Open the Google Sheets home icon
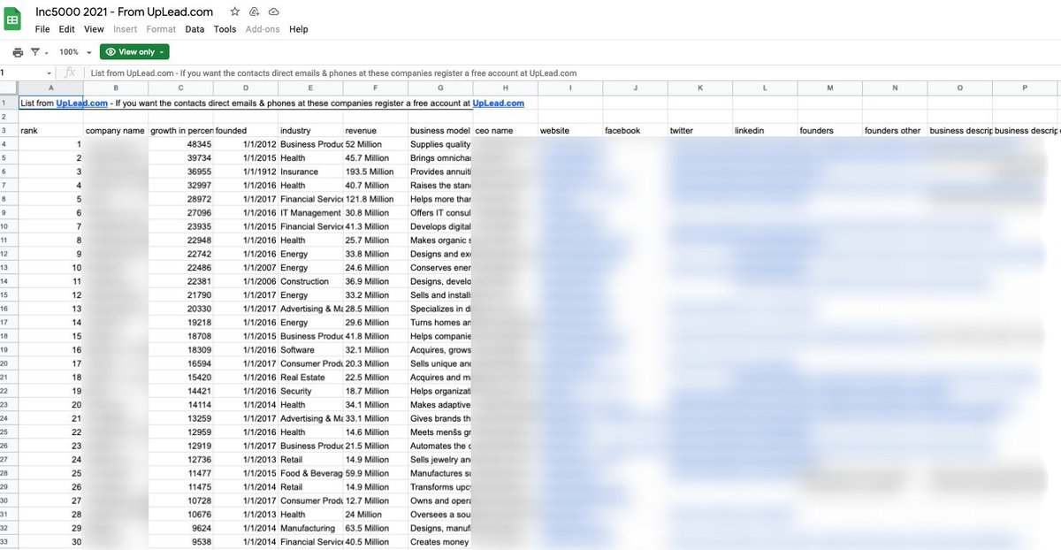This screenshot has width=1061, height=550. pos(13,18)
